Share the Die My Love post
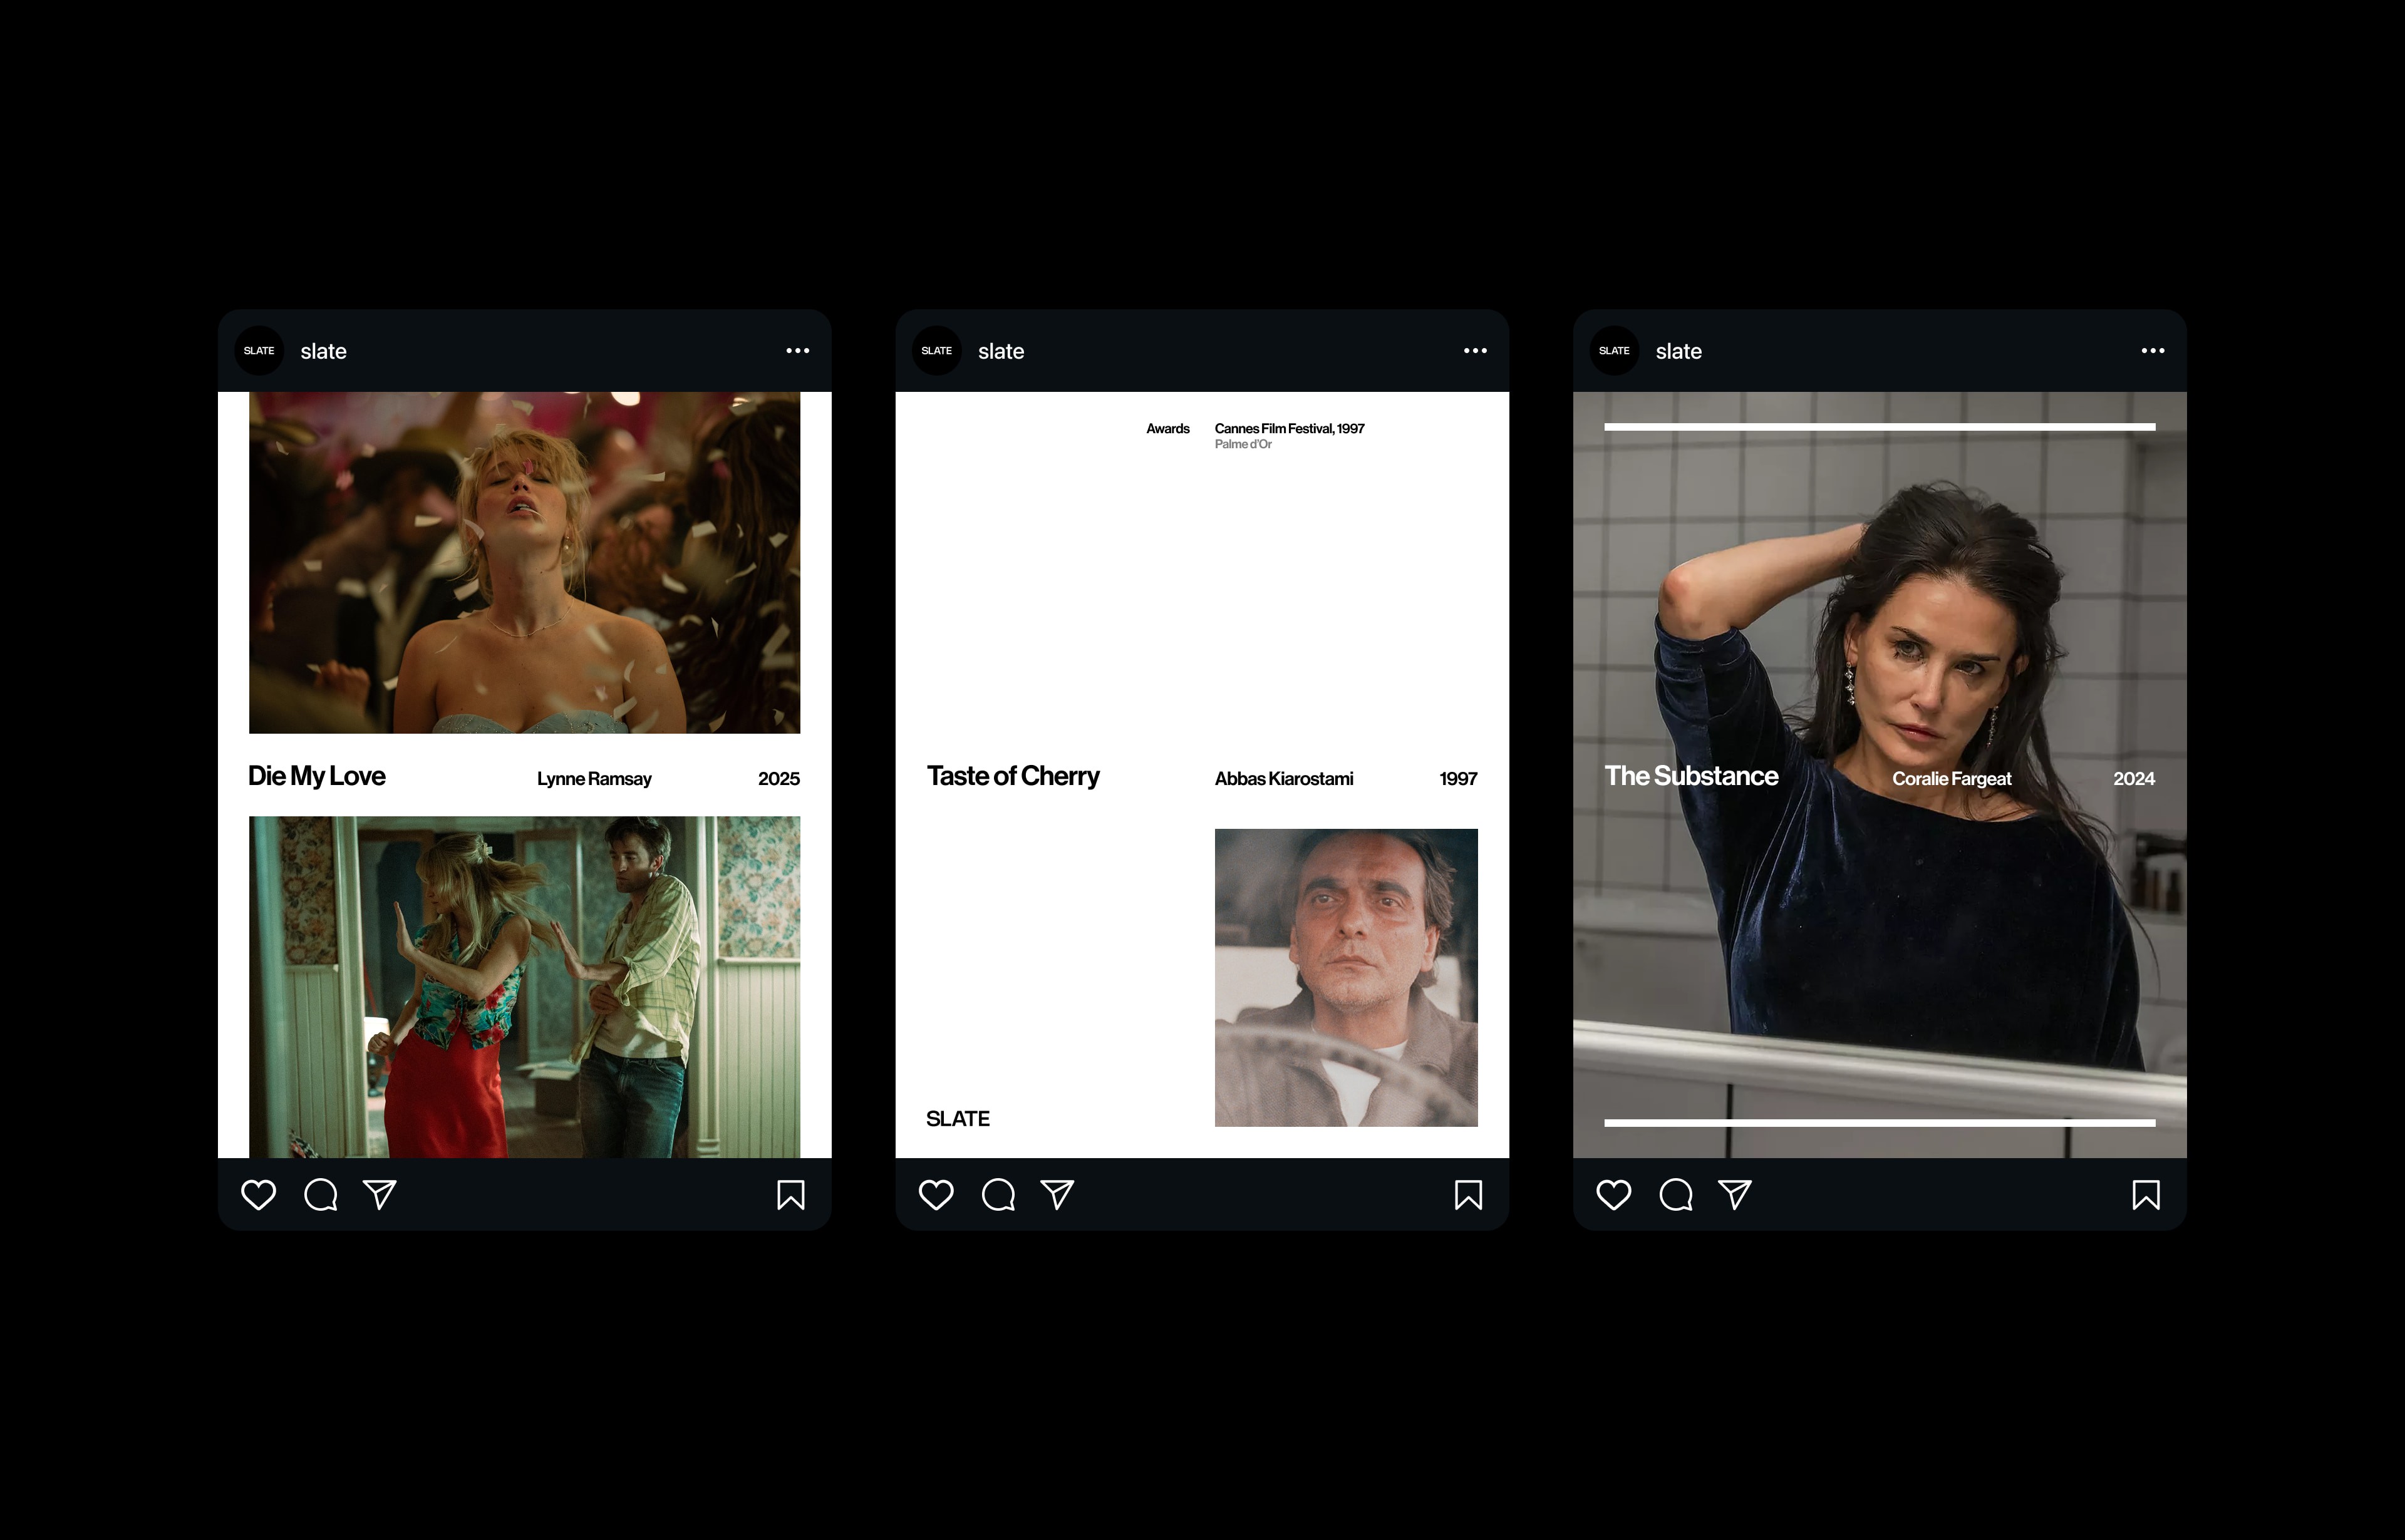Screen dimensions: 2405x1540 [379, 1195]
